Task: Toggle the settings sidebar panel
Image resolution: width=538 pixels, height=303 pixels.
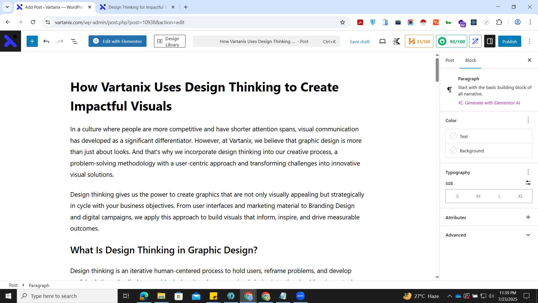Action: click(x=490, y=42)
